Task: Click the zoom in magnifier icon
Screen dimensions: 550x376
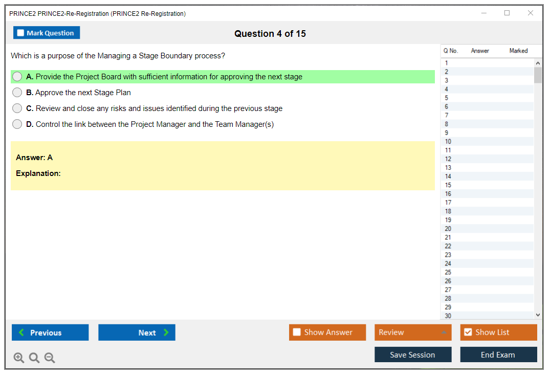Action: point(19,358)
